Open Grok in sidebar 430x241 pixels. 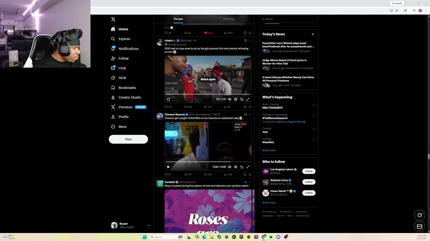click(118, 78)
